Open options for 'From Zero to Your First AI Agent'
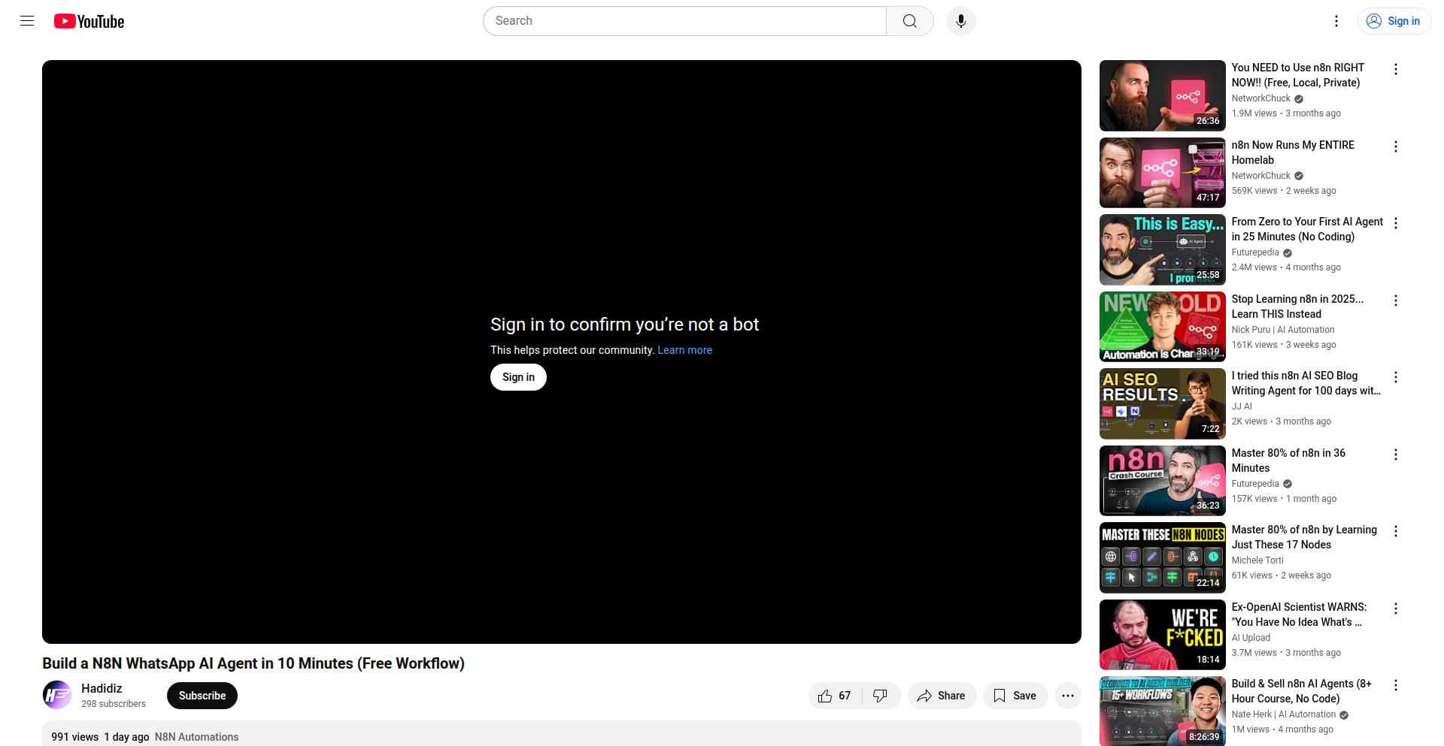1444x746 pixels. coord(1395,223)
